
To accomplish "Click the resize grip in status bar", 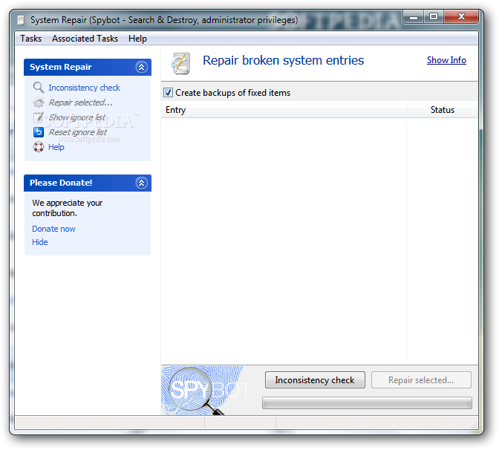I will click(474, 425).
